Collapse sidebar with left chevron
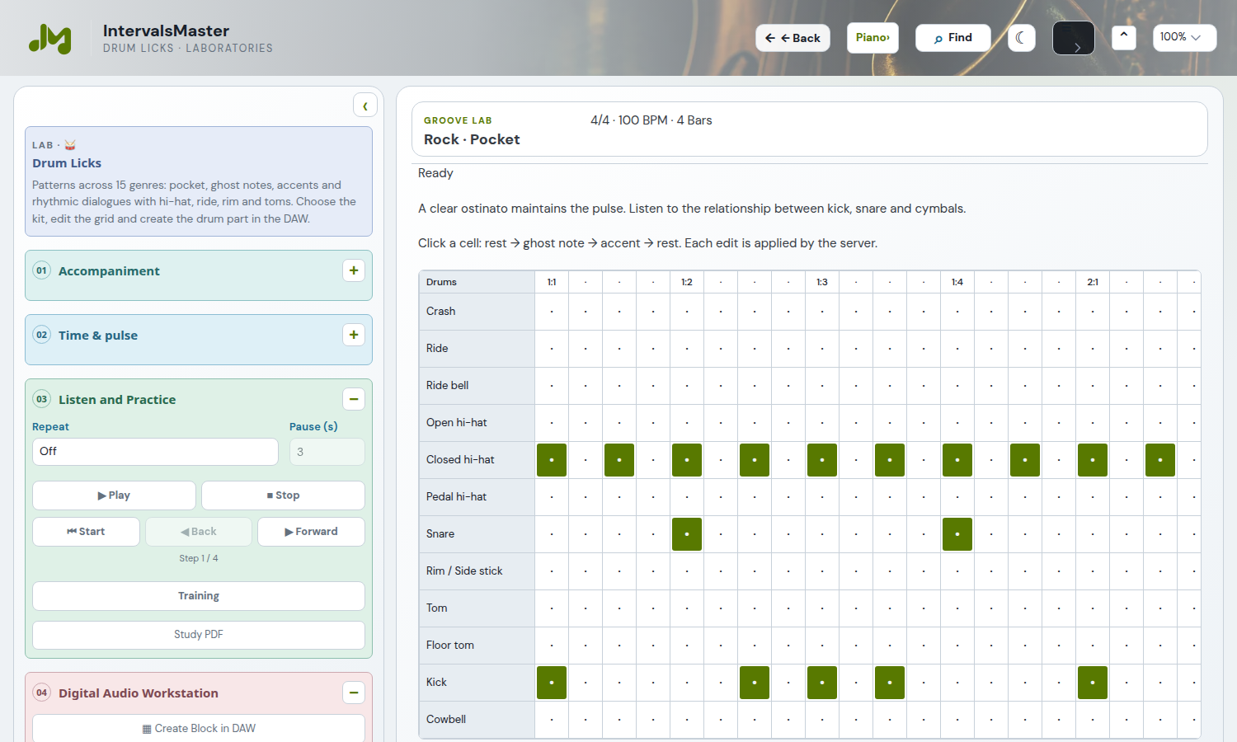The image size is (1237, 742). (365, 106)
